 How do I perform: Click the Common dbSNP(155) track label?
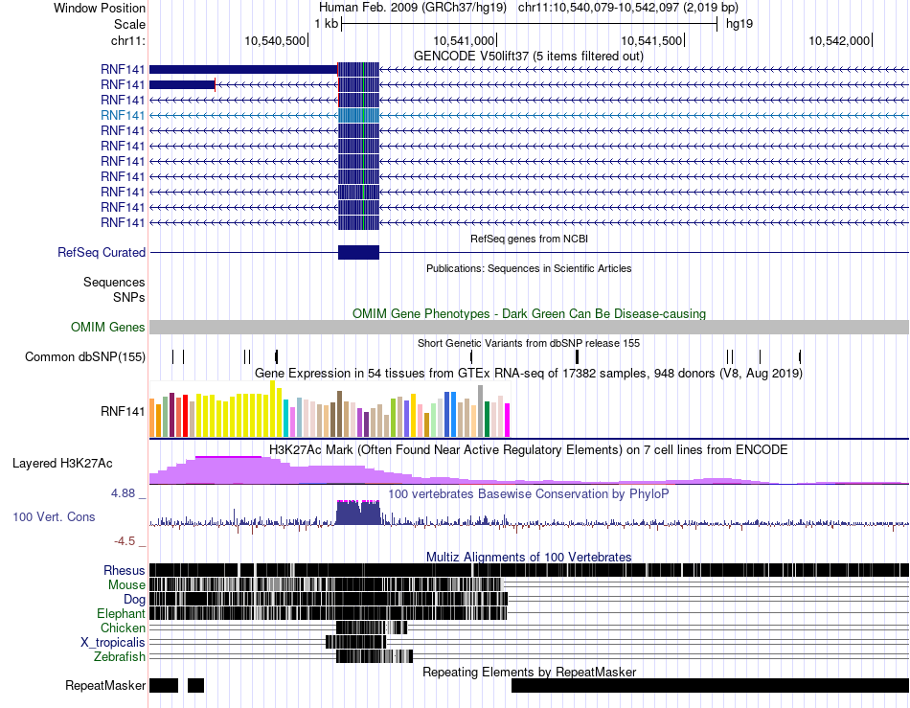(84, 357)
